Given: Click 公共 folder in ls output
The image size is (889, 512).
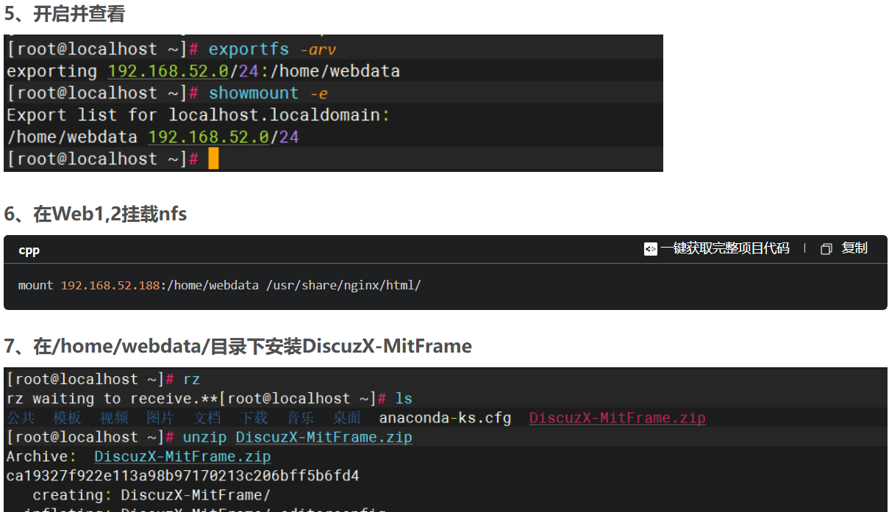Looking at the screenshot, I should point(21,418).
